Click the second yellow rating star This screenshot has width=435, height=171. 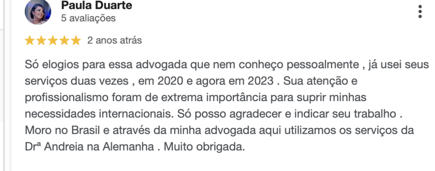coord(41,41)
